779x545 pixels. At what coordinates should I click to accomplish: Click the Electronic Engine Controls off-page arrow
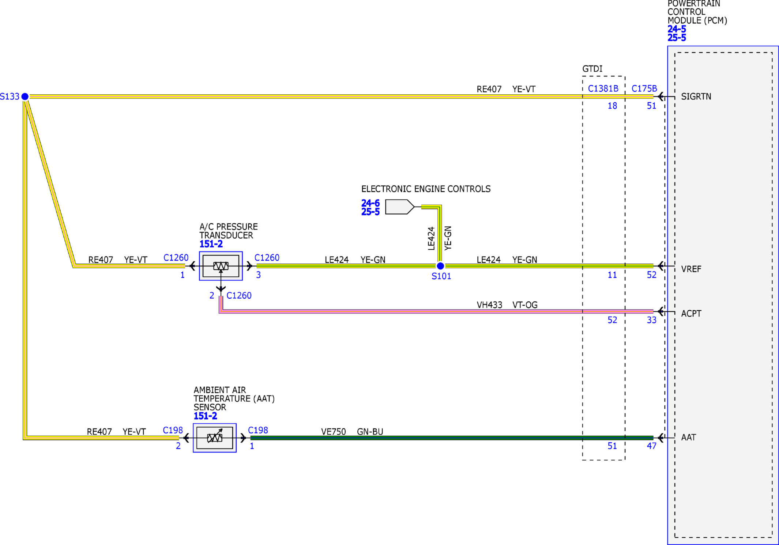[399, 207]
